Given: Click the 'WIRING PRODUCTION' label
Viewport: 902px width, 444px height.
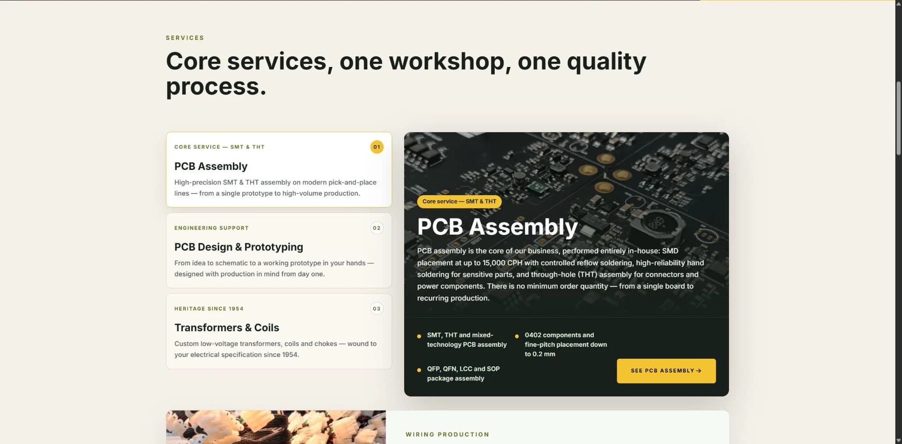Looking at the screenshot, I should 447,435.
